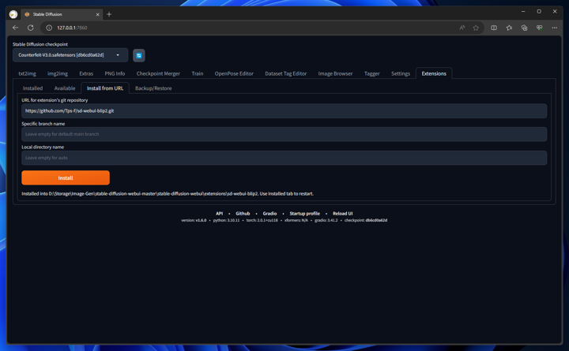
Task: Open the Extras tab
Action: [86, 73]
